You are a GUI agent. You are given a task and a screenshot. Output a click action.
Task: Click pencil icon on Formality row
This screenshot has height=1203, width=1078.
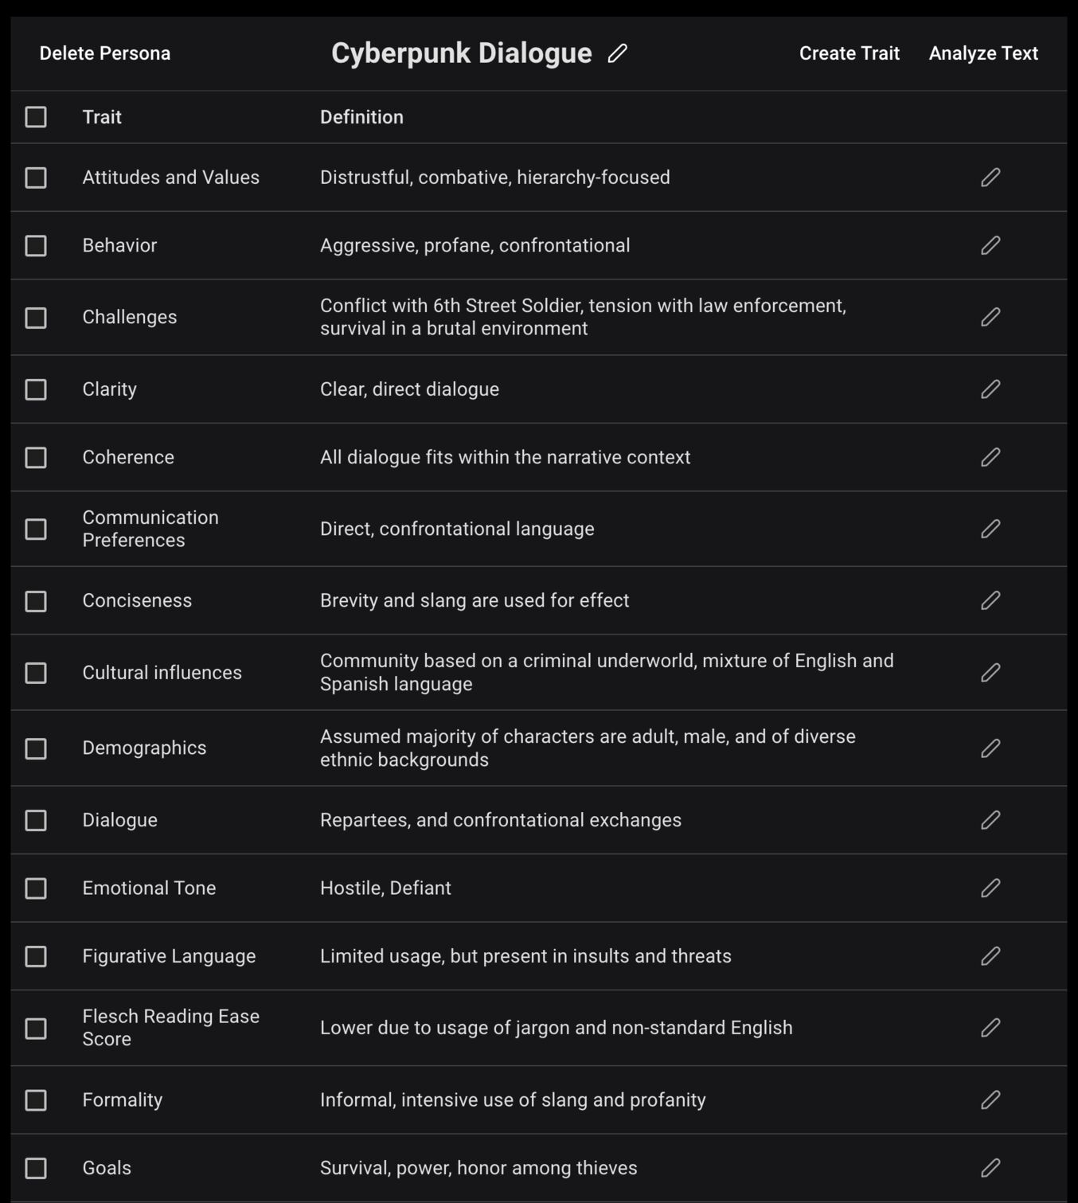click(990, 1099)
